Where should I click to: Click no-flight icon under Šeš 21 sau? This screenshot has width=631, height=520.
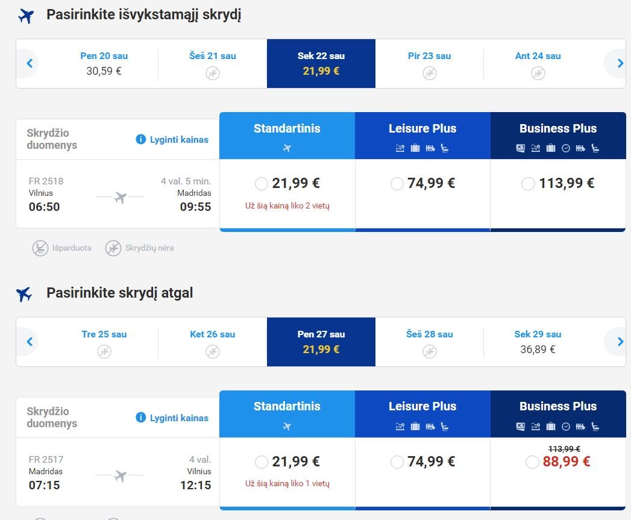213,74
